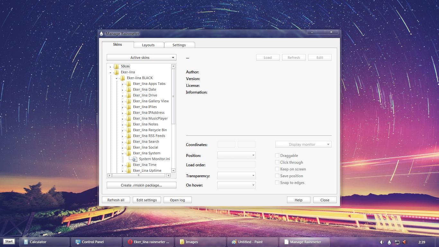Click the skin tree horizontal scrollbar thumb
This screenshot has width=439, height=247.
point(139,175)
